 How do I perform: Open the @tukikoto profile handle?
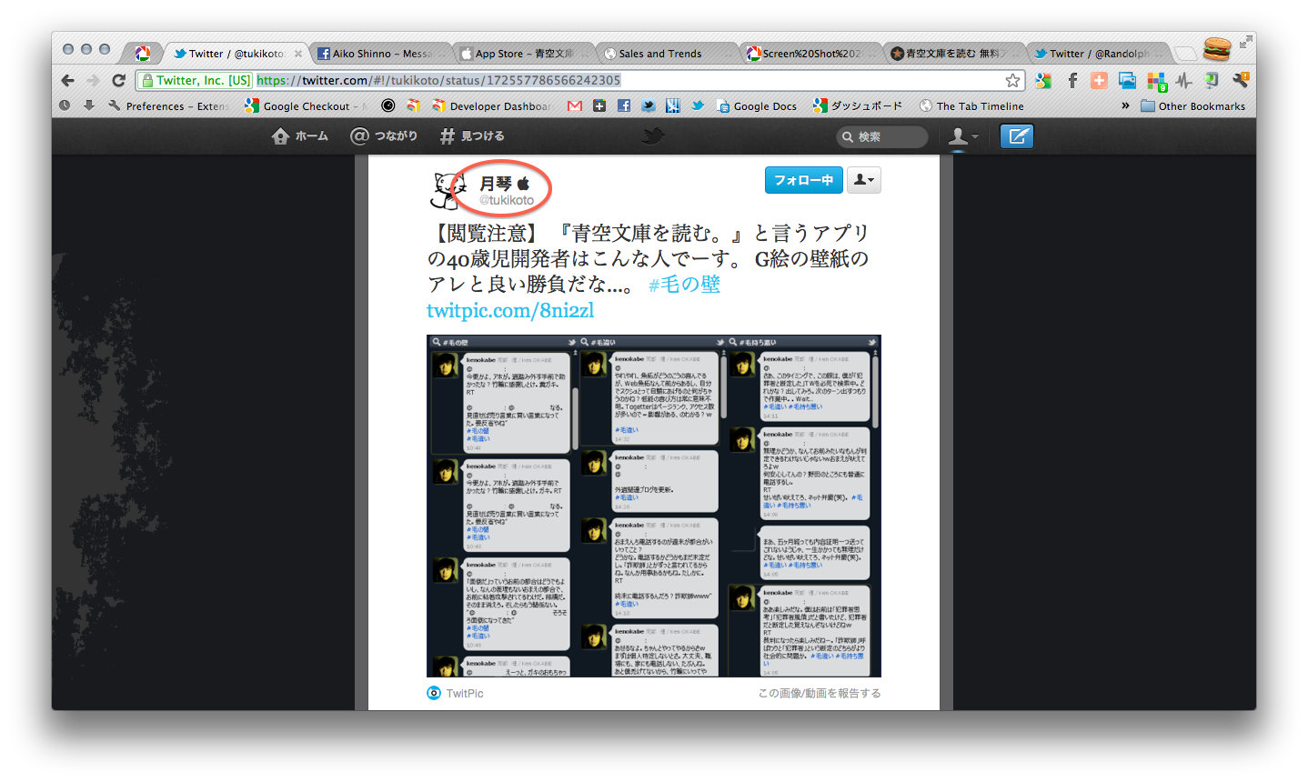(507, 200)
